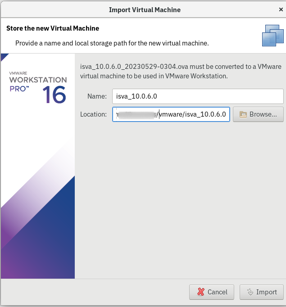Image resolution: width=286 pixels, height=307 pixels.
Task: Click the folder icon on Browse button
Action: pos(243,114)
